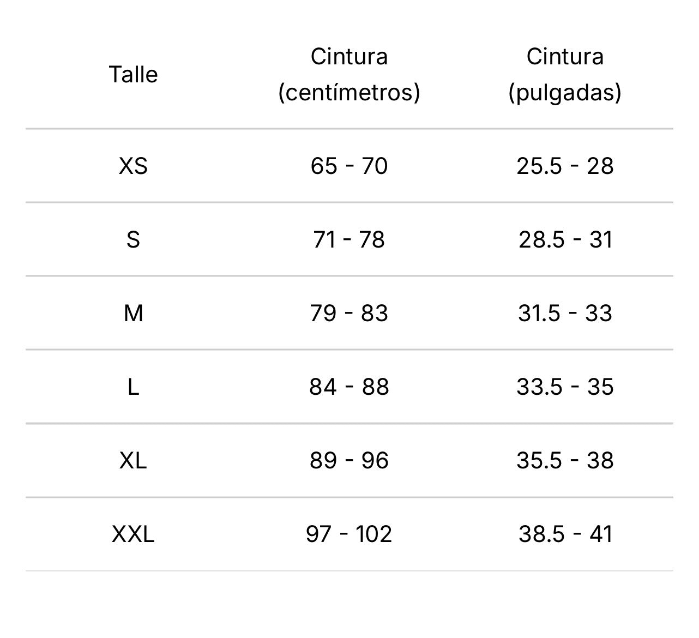The width and height of the screenshot is (699, 638).
Task: Click the S size cell
Action: [133, 239]
